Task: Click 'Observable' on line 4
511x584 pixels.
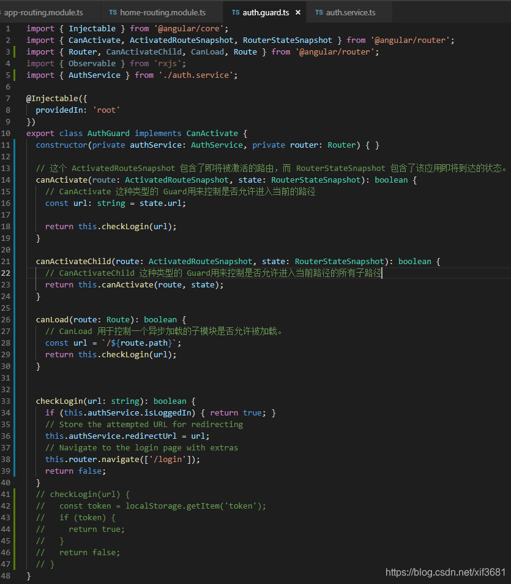Action: [92, 63]
